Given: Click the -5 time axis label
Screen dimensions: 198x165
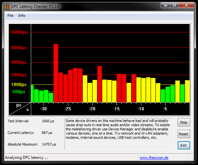Looking at the screenshot, I should [165, 109].
